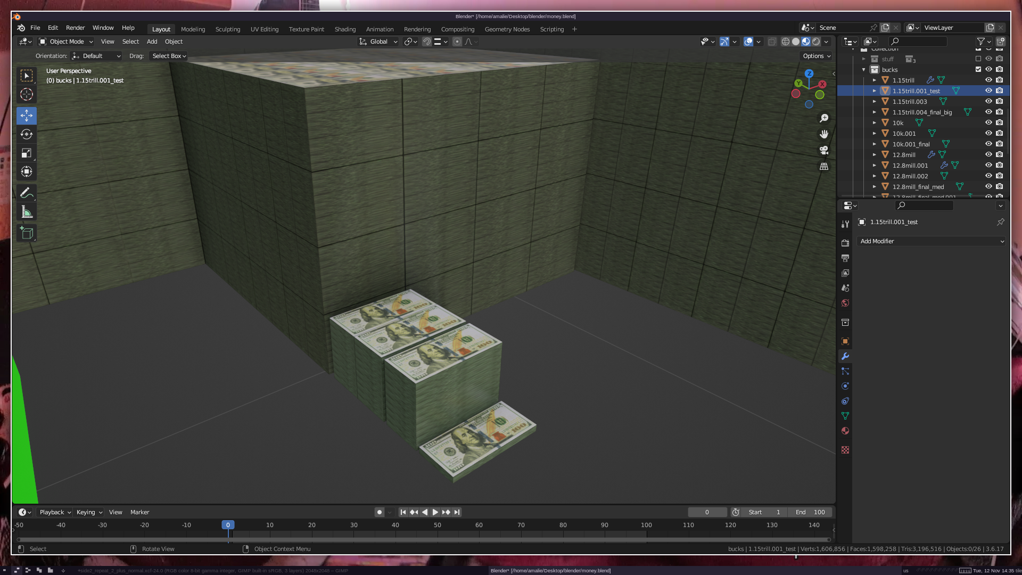Viewport: 1022px width, 575px height.
Task: Select the Scale tool
Action: 27,153
